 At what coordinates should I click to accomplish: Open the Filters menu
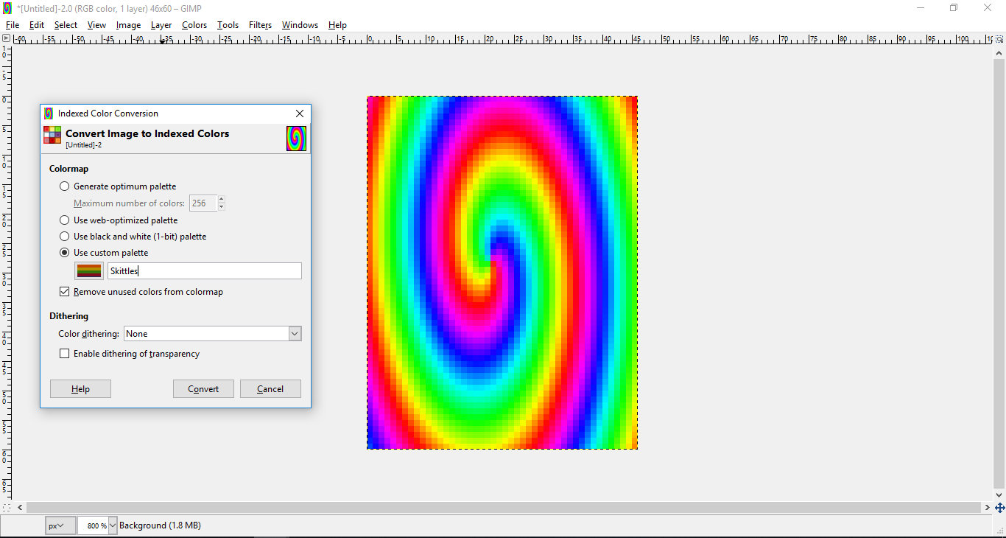click(x=260, y=25)
